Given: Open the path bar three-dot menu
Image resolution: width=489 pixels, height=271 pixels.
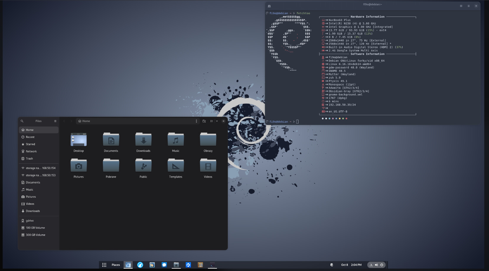Looking at the screenshot, I should coord(196,121).
